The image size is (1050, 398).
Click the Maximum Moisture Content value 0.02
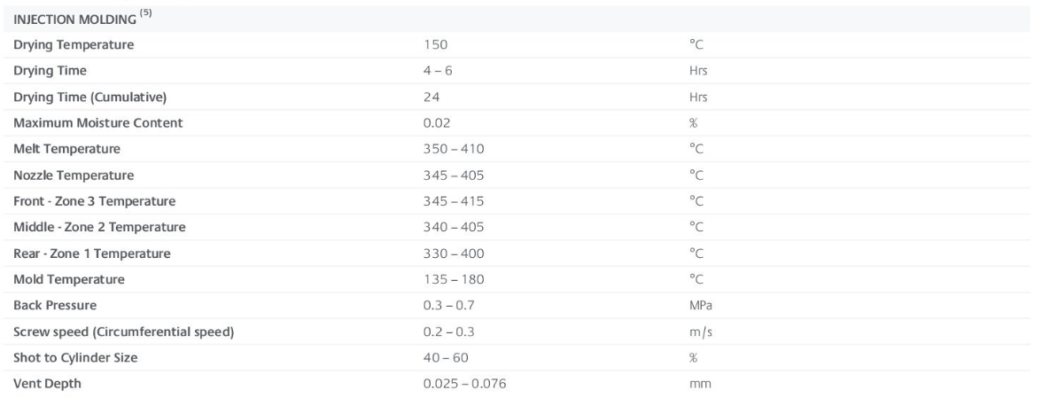pyautogui.click(x=437, y=122)
